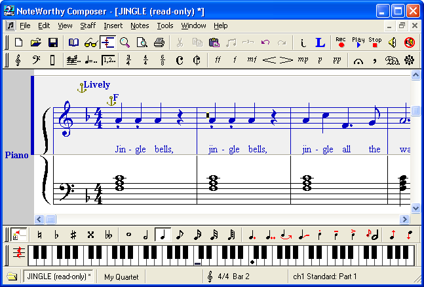The height and width of the screenshot is (287, 424).
Task: Click the crescendo hairpin icon
Action: click(269, 60)
